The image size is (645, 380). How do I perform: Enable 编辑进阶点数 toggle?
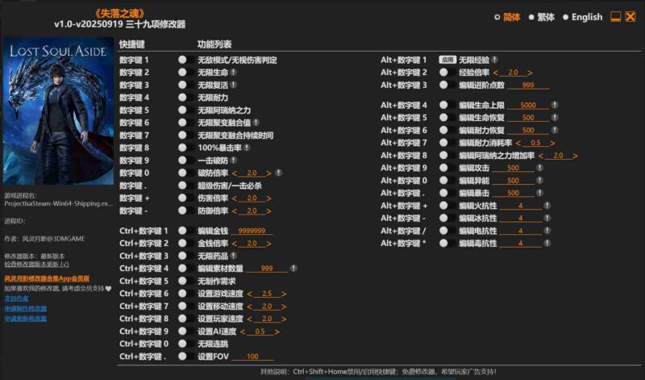[x=447, y=85]
